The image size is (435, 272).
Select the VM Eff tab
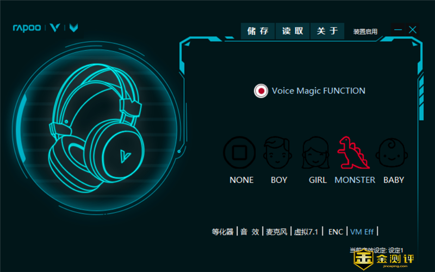[362, 232]
